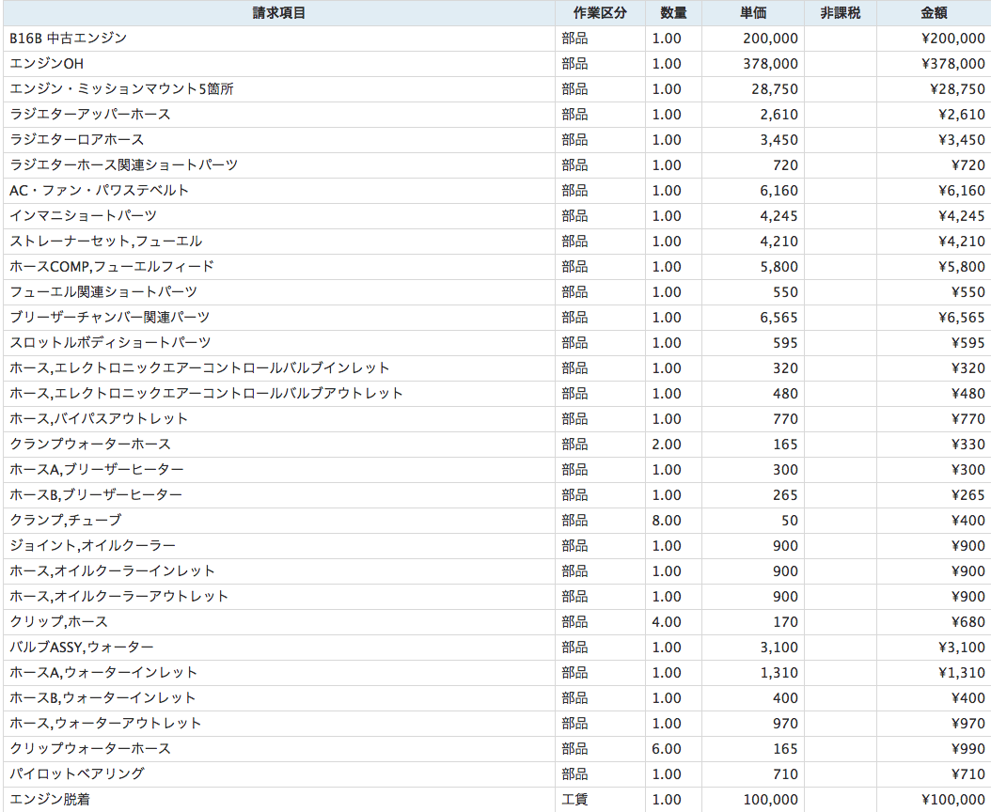Click the 非課税 column header

[x=840, y=12]
